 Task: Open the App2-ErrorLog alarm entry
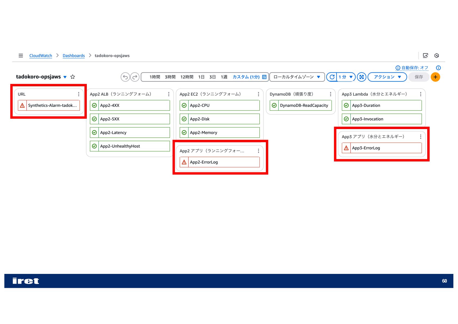(x=220, y=162)
